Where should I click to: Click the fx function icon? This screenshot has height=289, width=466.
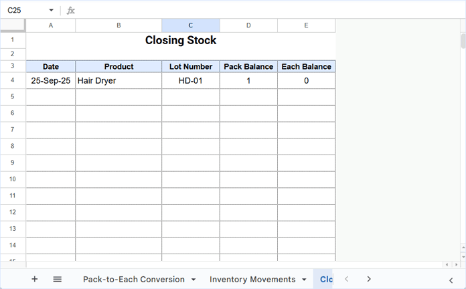click(70, 11)
